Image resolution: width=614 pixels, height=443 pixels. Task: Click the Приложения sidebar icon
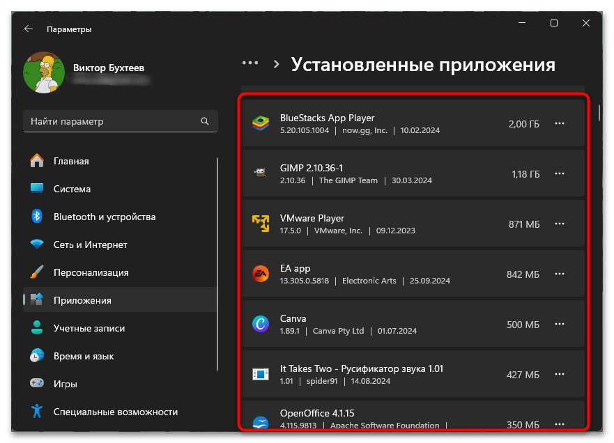[x=37, y=300]
